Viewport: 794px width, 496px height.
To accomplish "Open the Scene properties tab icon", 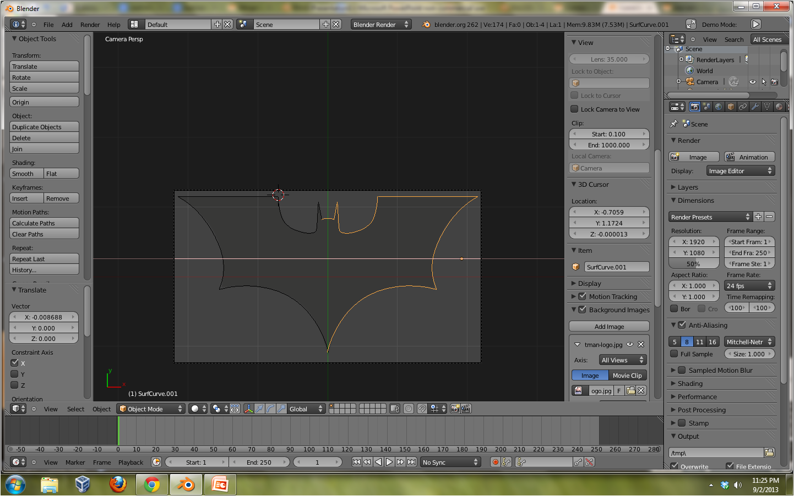I will 707,107.
